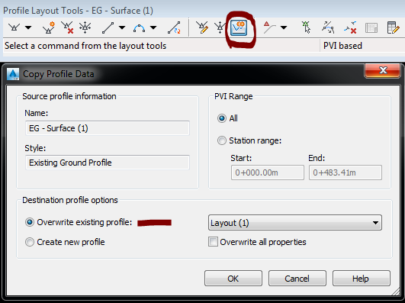Click the Insert PVIs Tabular pencil icon
405x303 pixels.
(202, 27)
